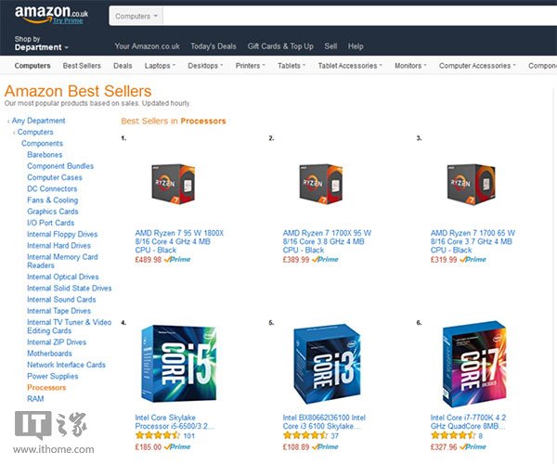Open the Intel Core i5 box image
557x464 pixels.
tap(178, 364)
